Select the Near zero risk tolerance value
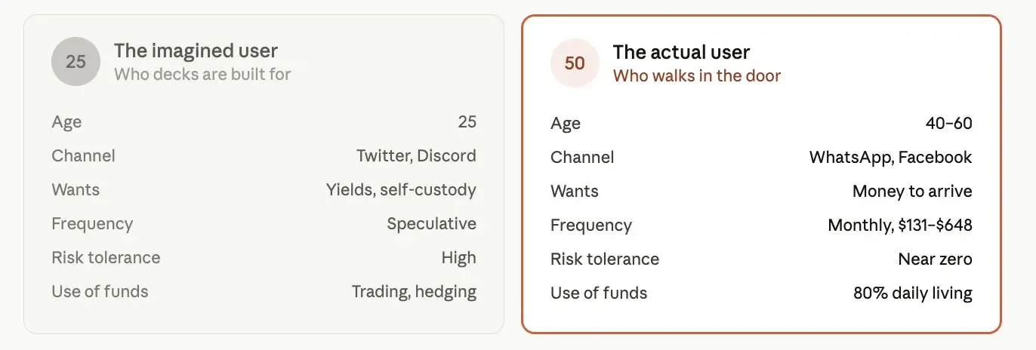The height and width of the screenshot is (350, 1036). pyautogui.click(x=936, y=259)
